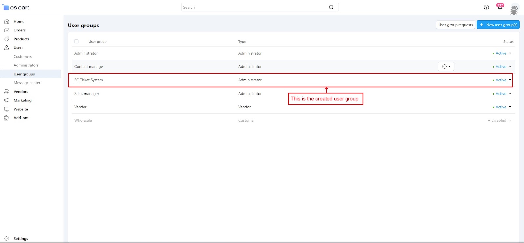Click the Products tag icon
The image size is (524, 243).
pyautogui.click(x=7, y=39)
